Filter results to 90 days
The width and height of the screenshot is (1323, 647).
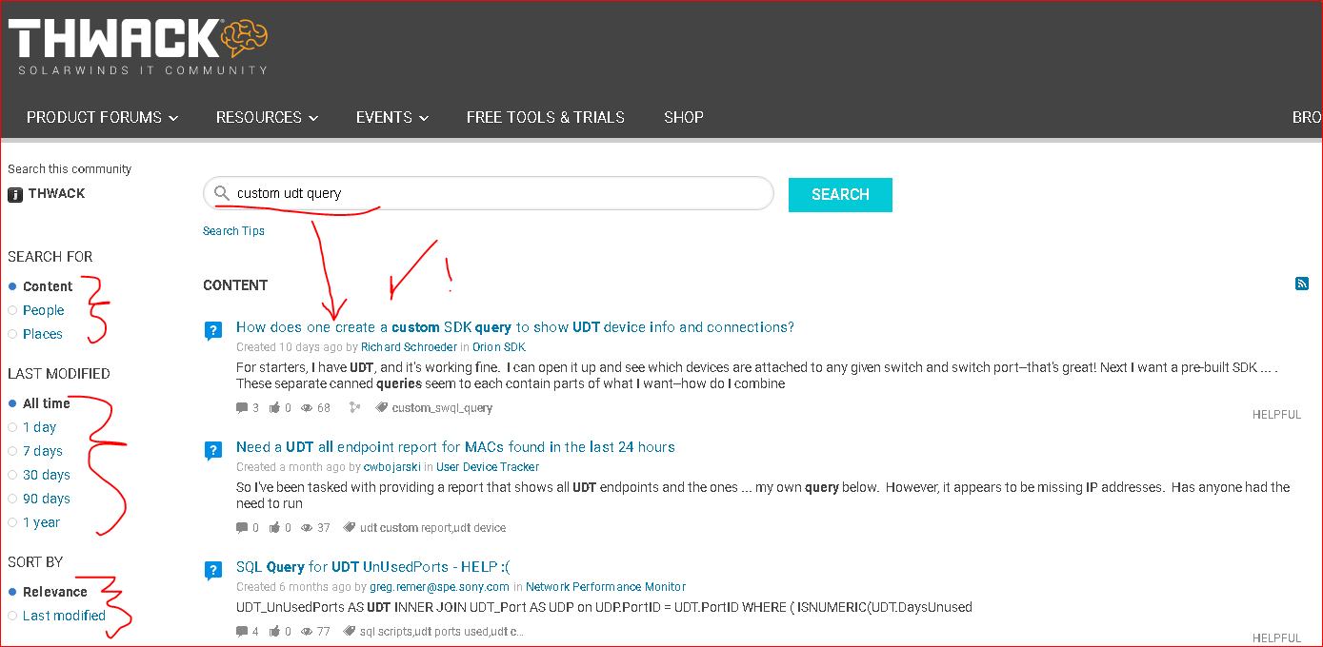(x=47, y=499)
